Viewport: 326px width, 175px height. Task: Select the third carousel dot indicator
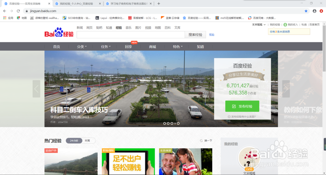click(172, 123)
